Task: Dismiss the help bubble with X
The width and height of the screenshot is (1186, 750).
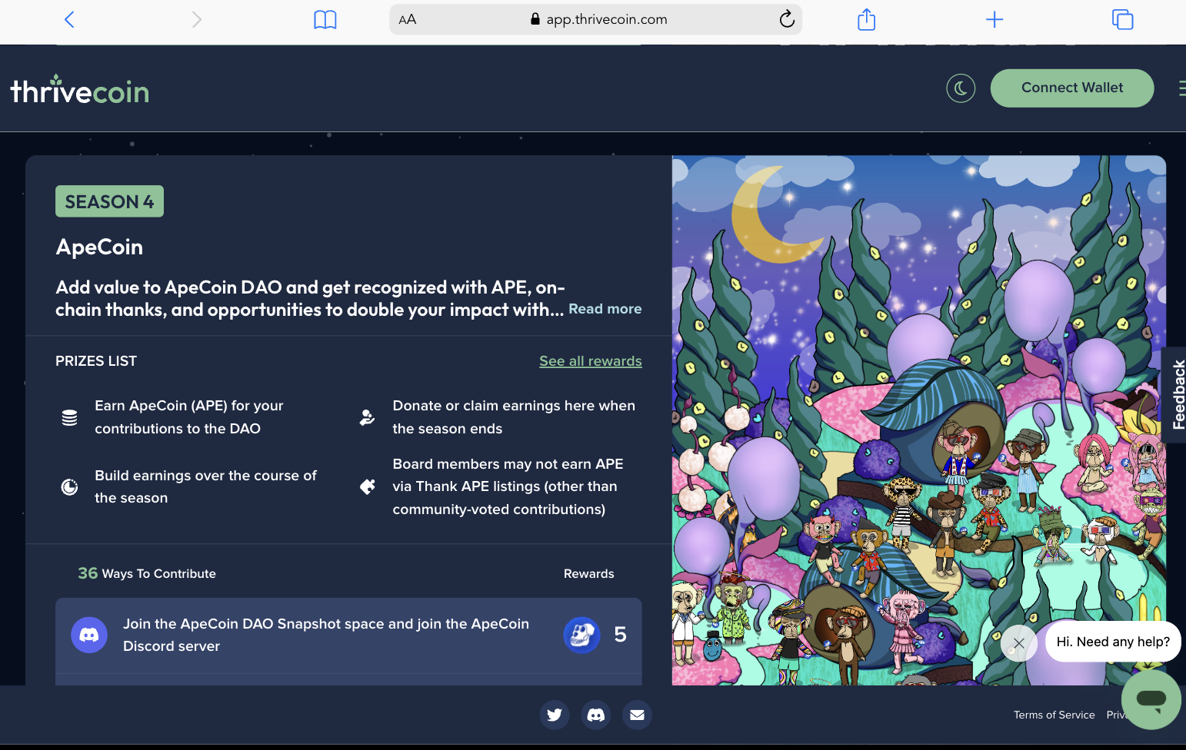Action: (x=1019, y=642)
